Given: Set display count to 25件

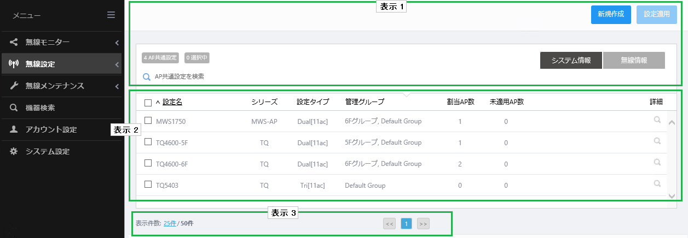Looking at the screenshot, I should pos(170,223).
